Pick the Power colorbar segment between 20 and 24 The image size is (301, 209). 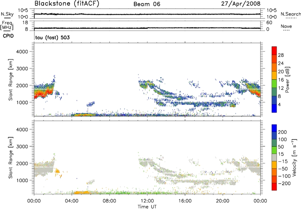(274, 67)
